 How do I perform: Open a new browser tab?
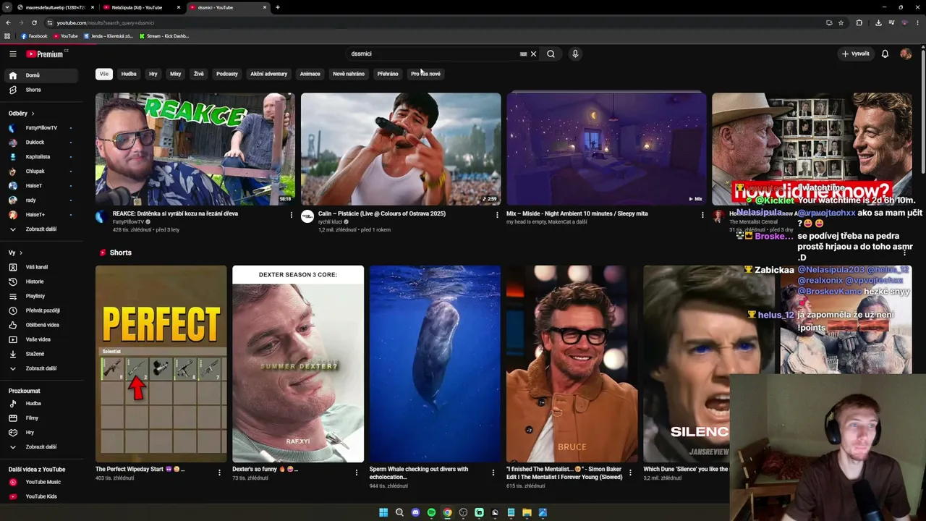tap(278, 7)
